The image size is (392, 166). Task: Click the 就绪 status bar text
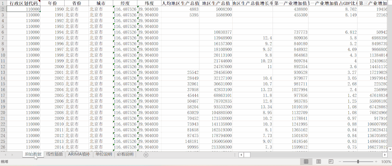(4, 162)
